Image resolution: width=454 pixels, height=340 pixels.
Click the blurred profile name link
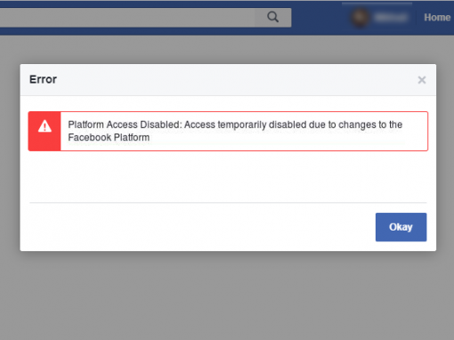click(390, 18)
